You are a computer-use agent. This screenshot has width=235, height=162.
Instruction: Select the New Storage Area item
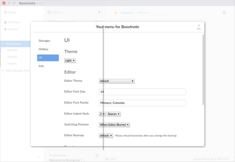(x=18, y=70)
